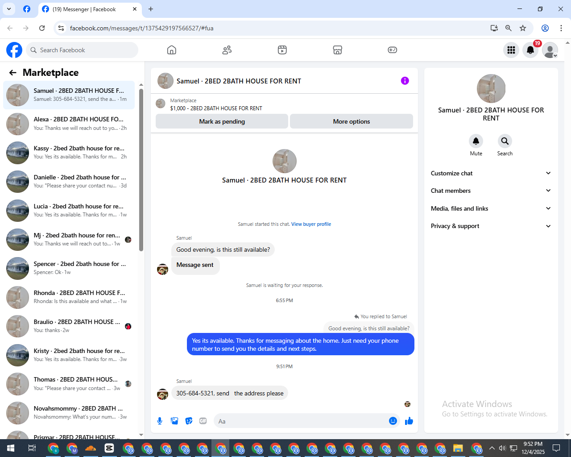Viewport: 571px width, 457px height.
Task: Choose a sticker icon in composer
Action: click(x=189, y=421)
